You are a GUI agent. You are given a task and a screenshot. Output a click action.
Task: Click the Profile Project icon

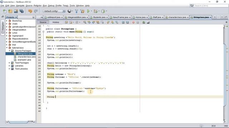pos(103,11)
